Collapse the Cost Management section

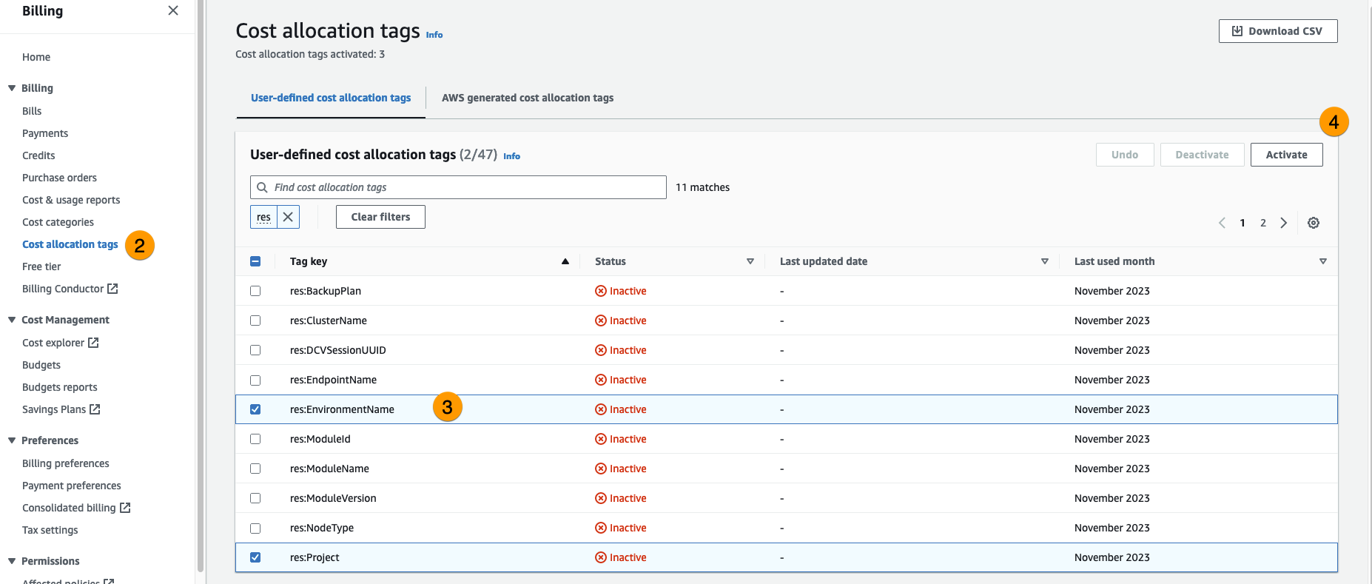tap(12, 320)
